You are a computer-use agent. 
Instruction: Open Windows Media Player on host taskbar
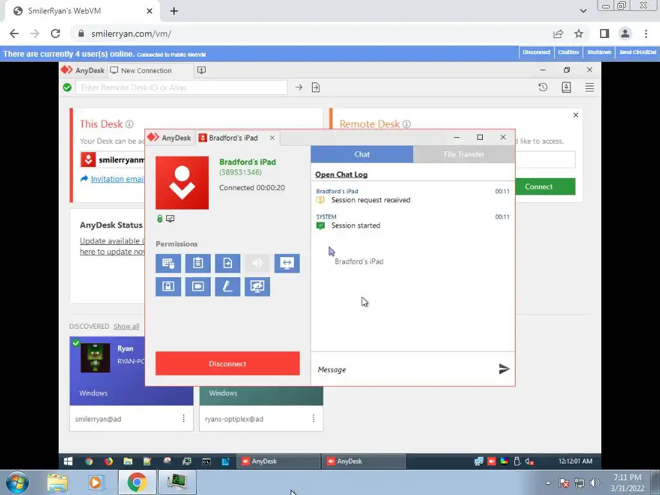click(x=97, y=482)
